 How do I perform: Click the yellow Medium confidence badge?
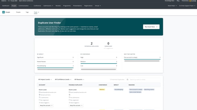pyautogui.click(x=102, y=90)
